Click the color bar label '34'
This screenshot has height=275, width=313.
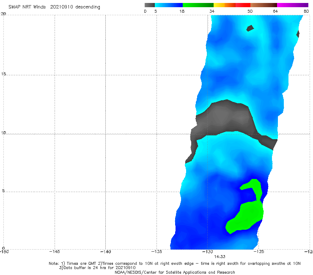coord(212,11)
